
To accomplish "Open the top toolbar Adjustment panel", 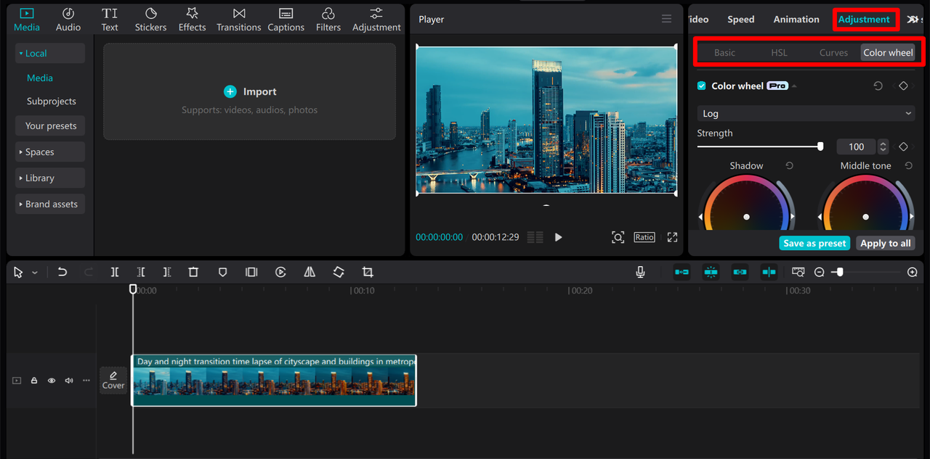I will (376, 20).
